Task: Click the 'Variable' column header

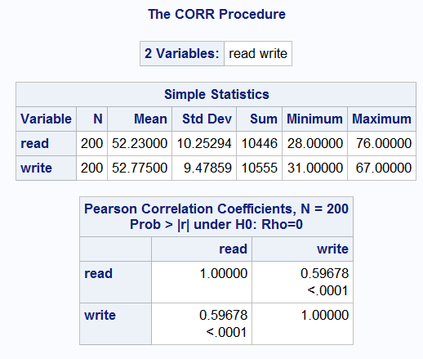Action: click(x=46, y=119)
